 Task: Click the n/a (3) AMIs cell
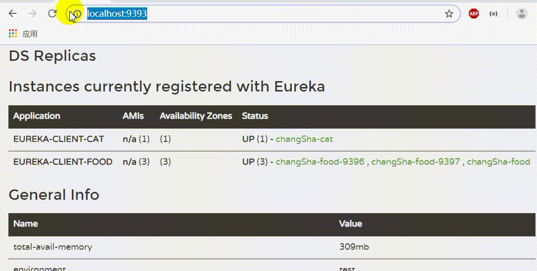(x=136, y=162)
